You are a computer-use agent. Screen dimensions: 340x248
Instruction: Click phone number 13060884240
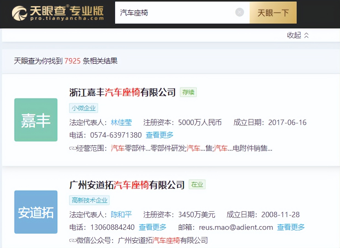tap(112, 227)
